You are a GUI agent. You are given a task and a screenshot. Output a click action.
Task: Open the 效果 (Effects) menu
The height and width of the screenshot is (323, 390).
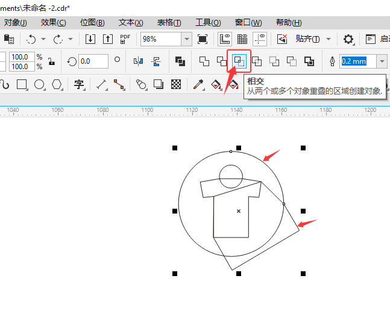coord(53,23)
